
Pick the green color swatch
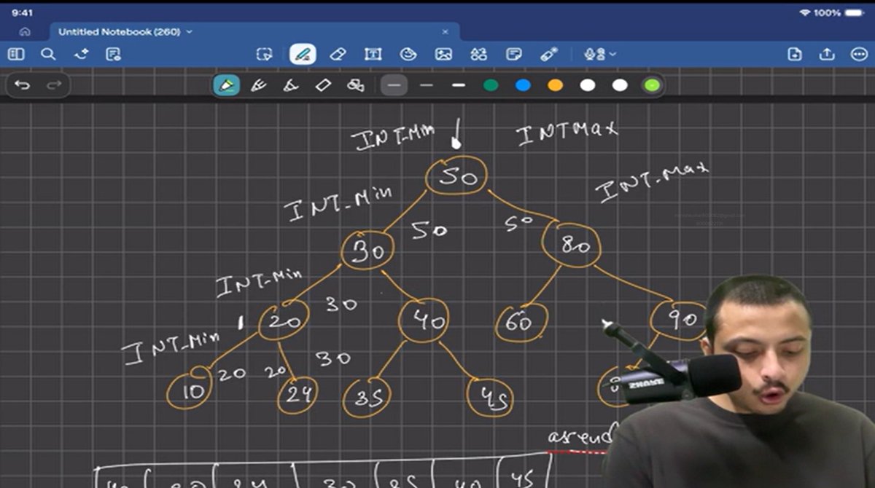pyautogui.click(x=489, y=85)
